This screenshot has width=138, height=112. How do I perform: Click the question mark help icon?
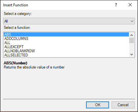point(116,5)
